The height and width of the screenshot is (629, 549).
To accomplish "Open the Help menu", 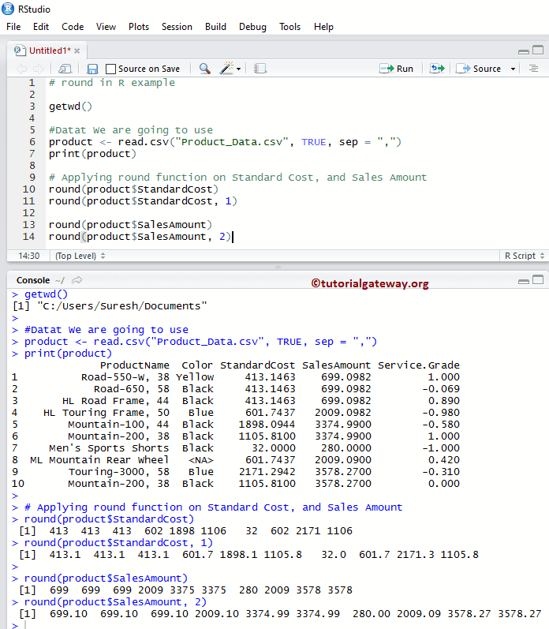I will [x=323, y=27].
